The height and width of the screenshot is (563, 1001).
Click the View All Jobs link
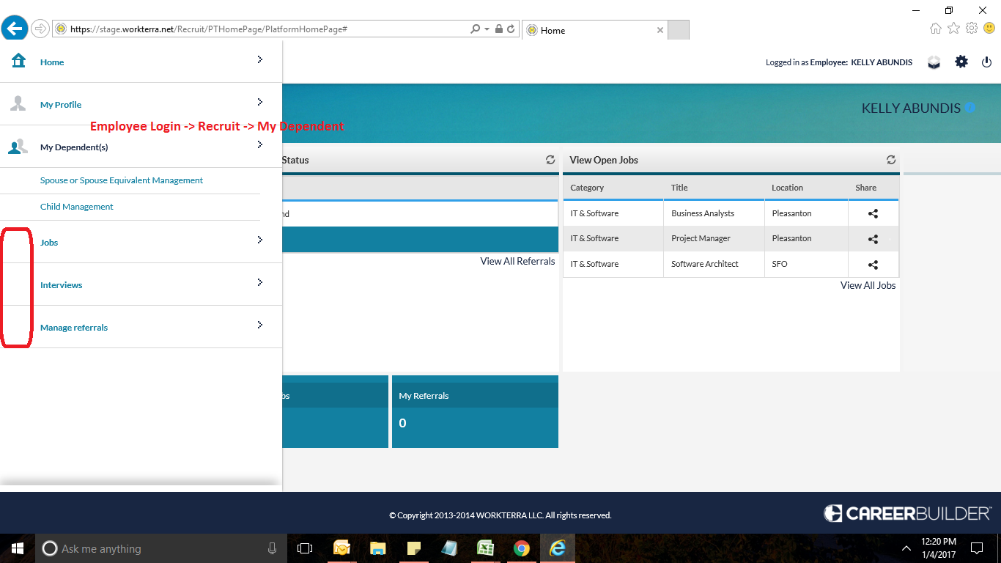click(868, 285)
